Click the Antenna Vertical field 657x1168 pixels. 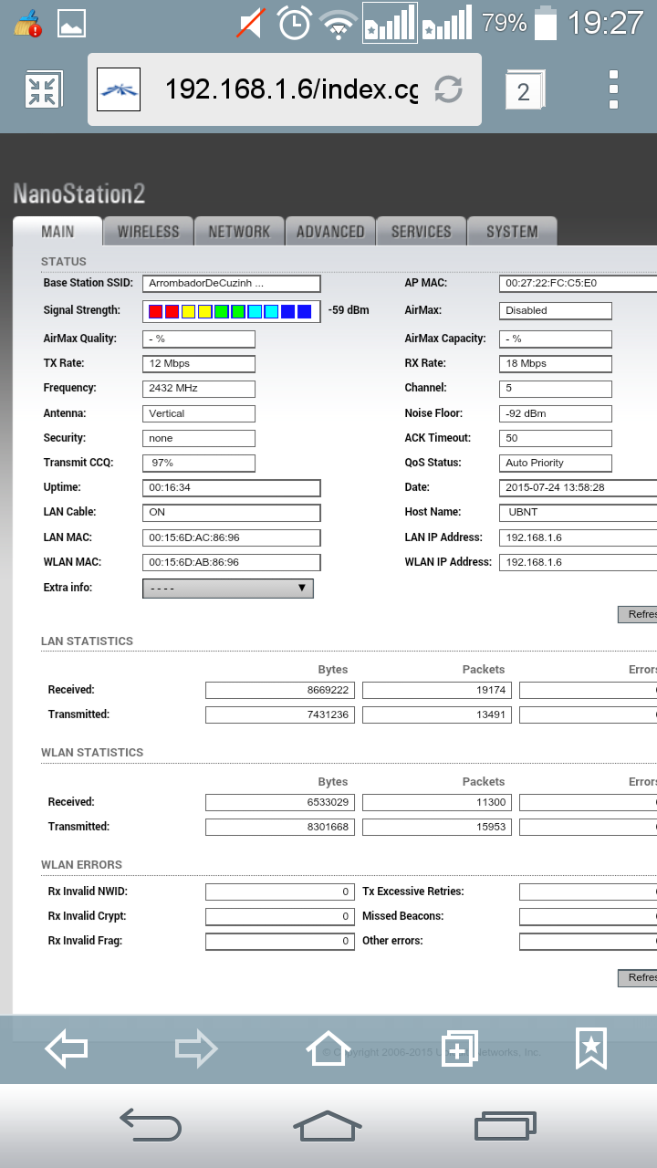tap(199, 413)
